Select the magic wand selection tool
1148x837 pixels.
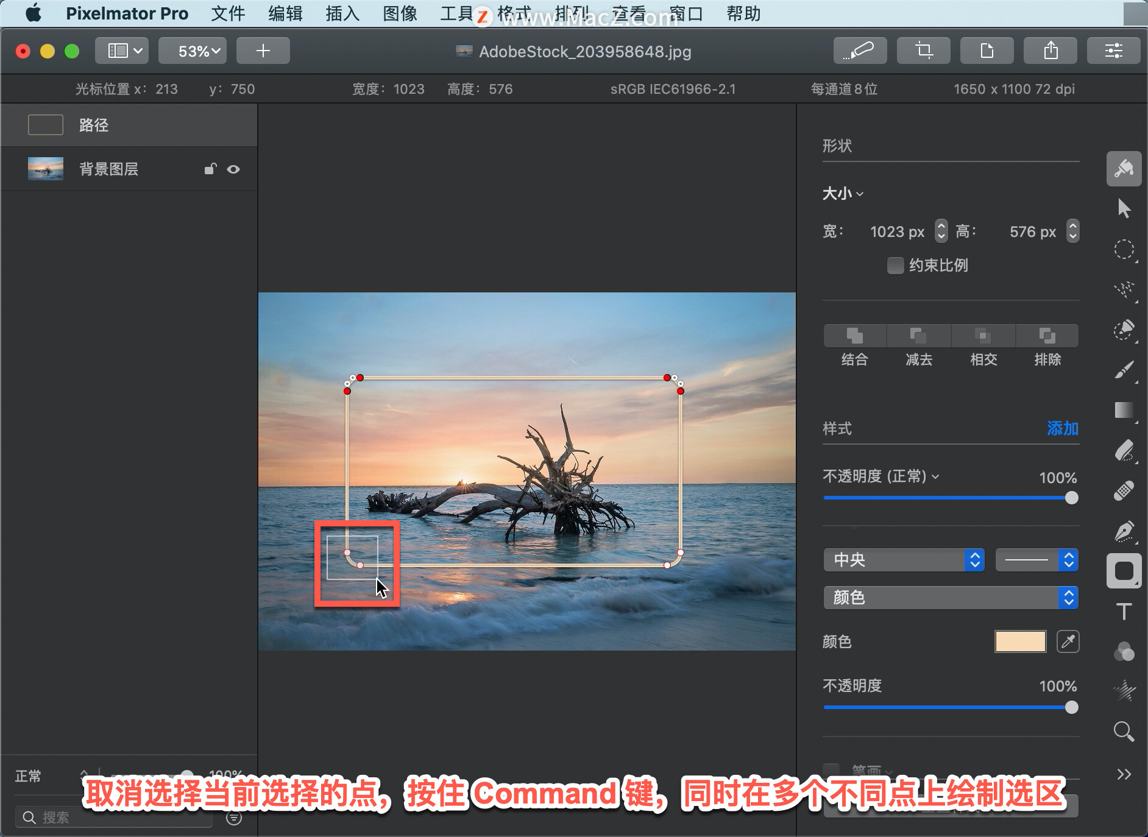(x=1124, y=289)
